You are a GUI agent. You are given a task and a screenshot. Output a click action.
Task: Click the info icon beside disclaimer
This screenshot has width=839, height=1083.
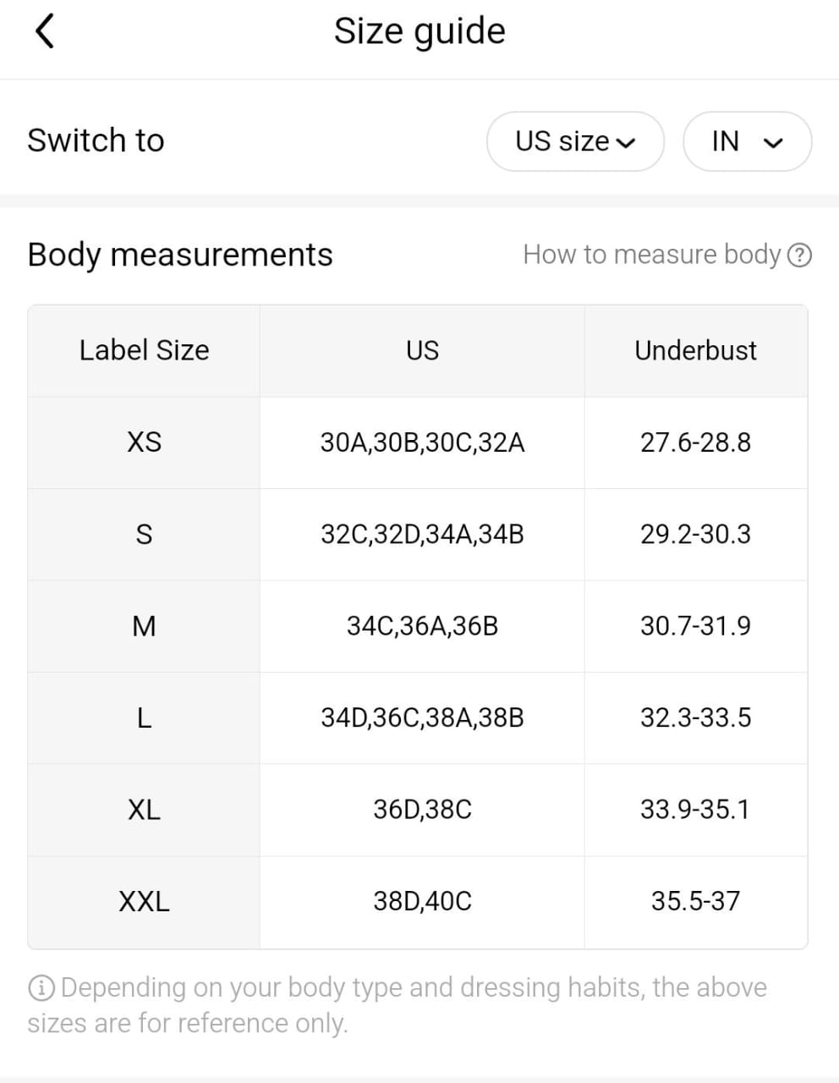[41, 987]
